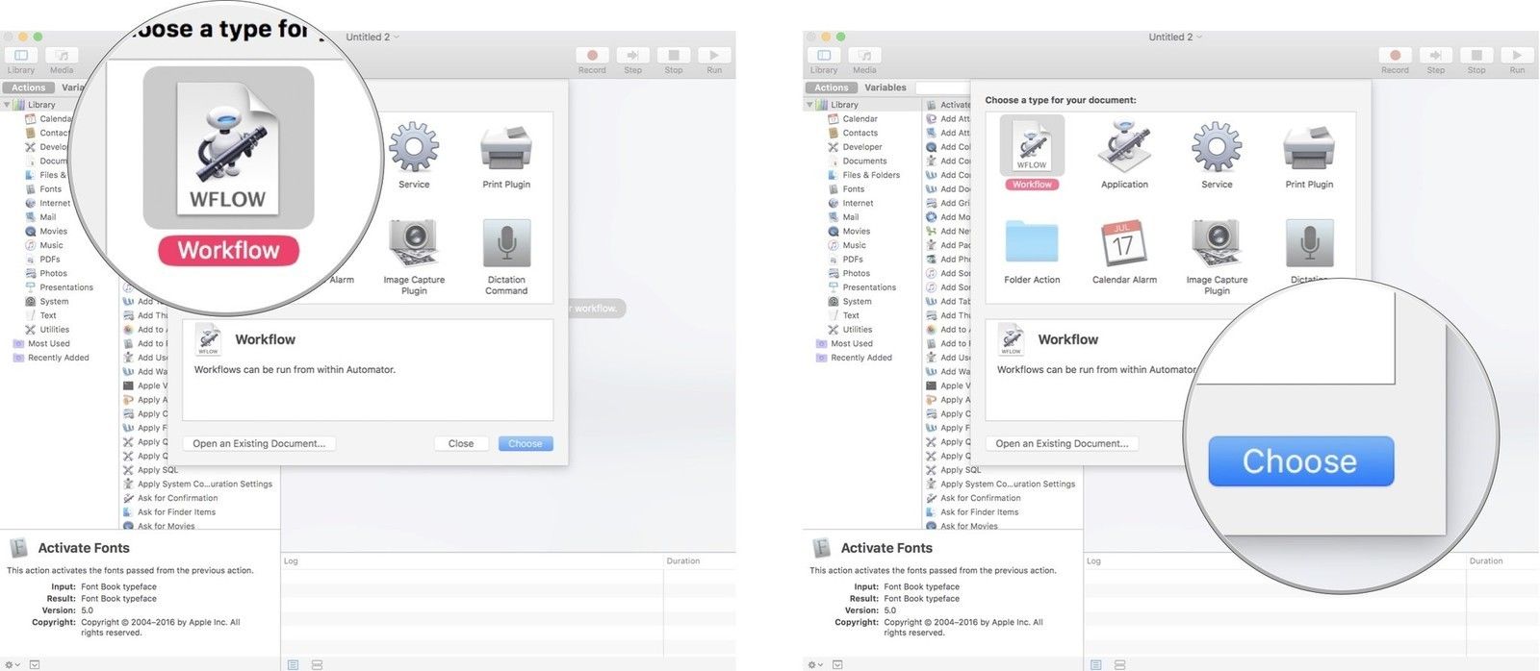Select Print Plugin icon in left window
1540x671 pixels.
click(x=506, y=147)
